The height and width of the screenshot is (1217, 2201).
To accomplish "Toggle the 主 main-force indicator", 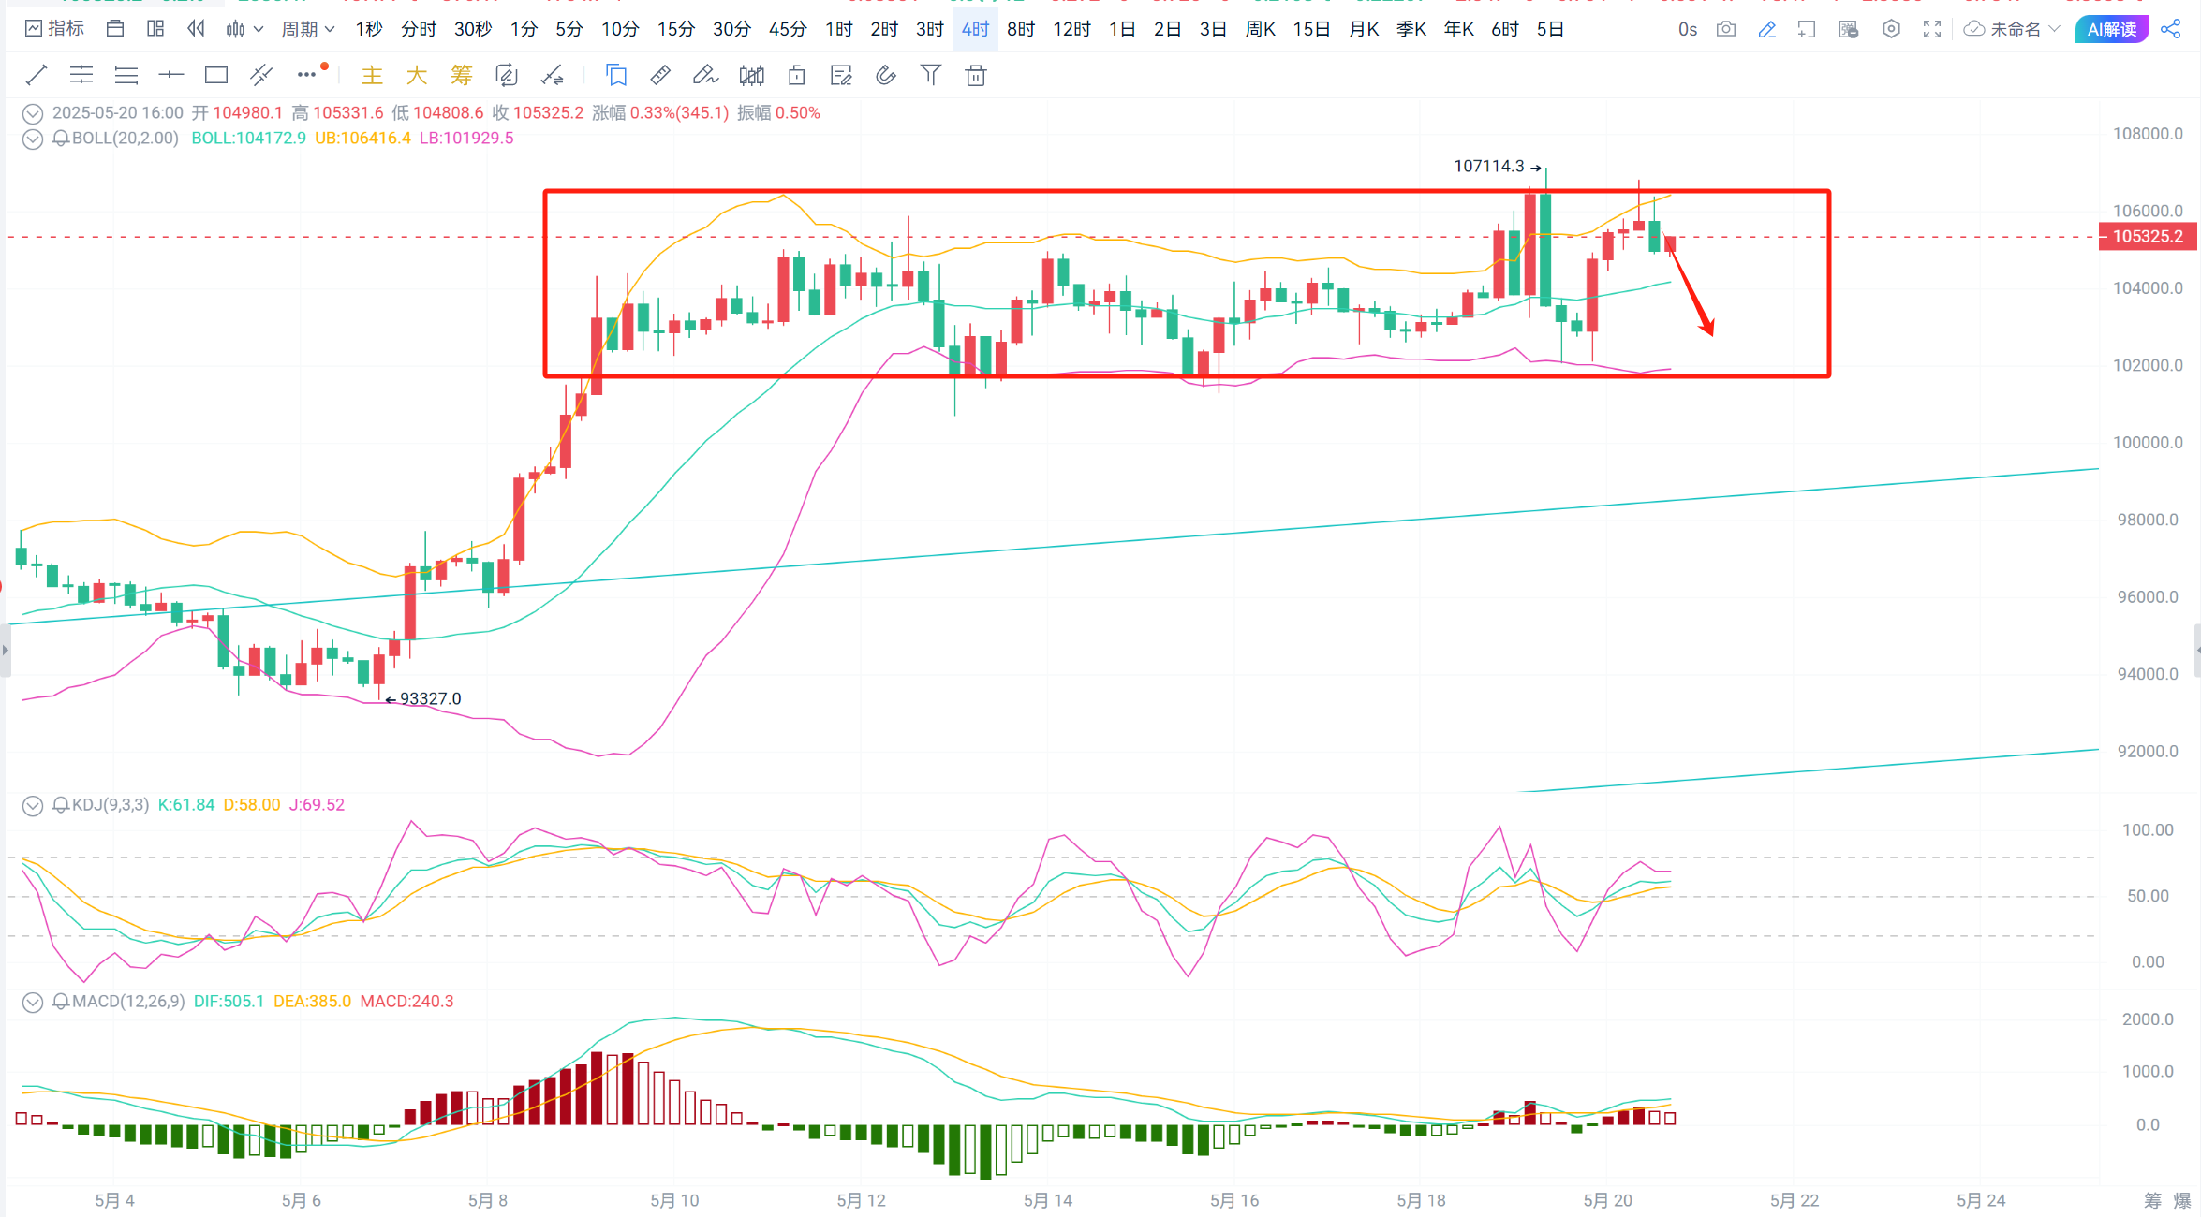I will [372, 75].
